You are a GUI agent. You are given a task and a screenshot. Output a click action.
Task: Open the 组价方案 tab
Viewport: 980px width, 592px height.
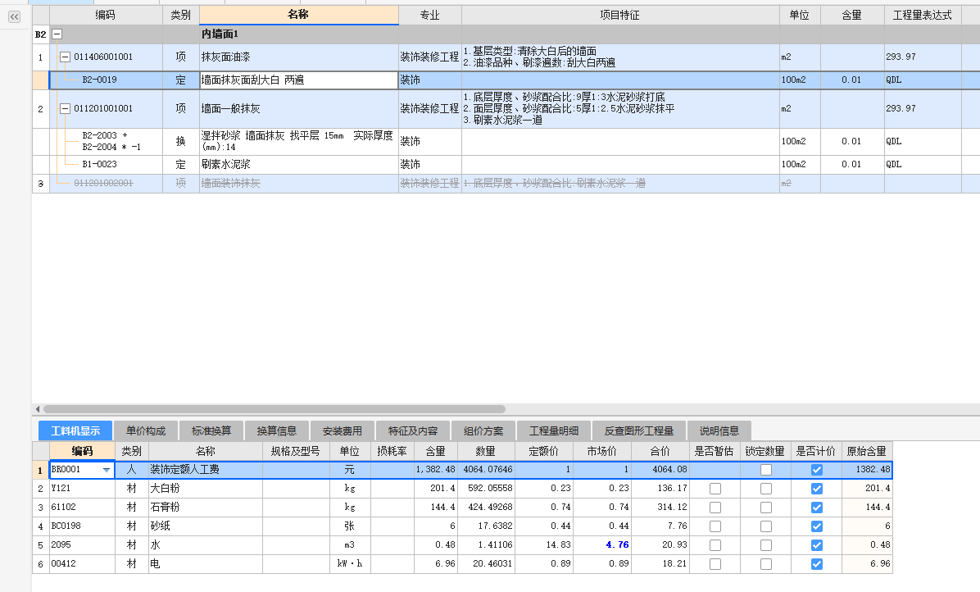(x=483, y=430)
